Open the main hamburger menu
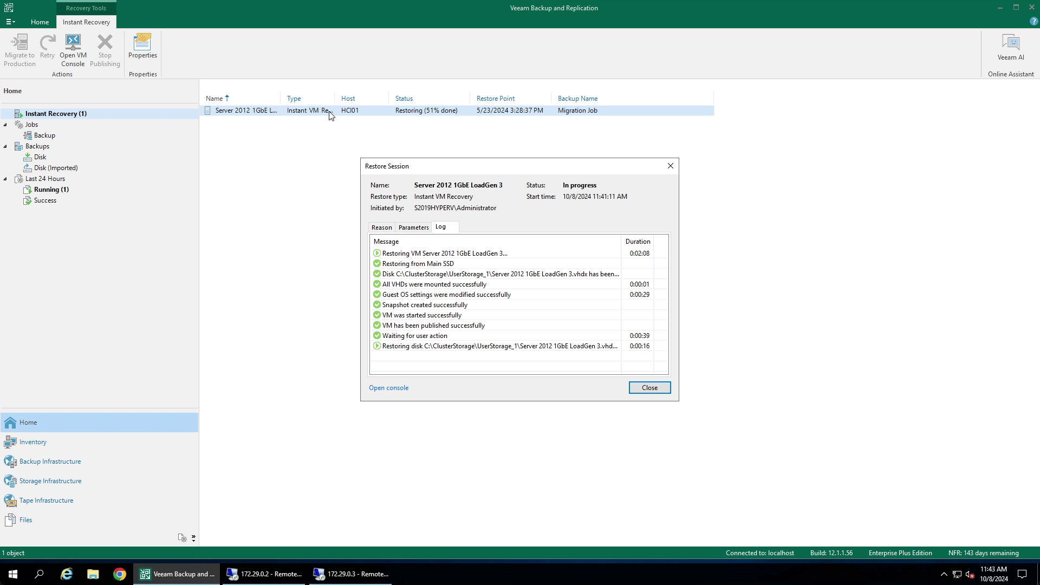 pos(10,22)
